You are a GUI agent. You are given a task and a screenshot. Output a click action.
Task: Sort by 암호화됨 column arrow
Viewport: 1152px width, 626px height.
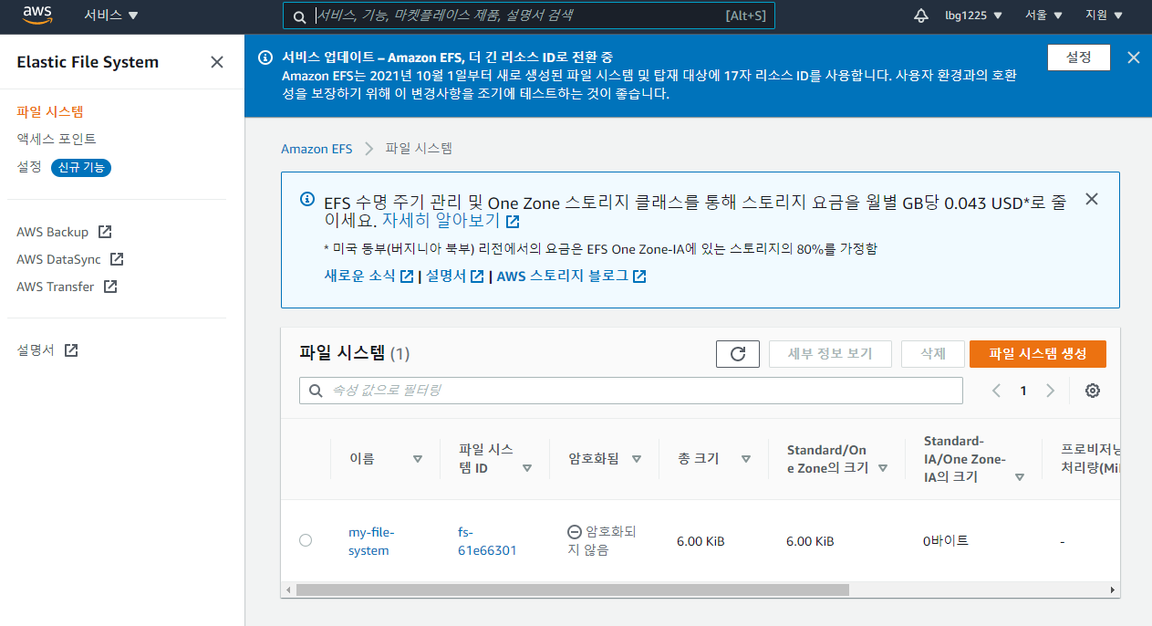click(637, 459)
